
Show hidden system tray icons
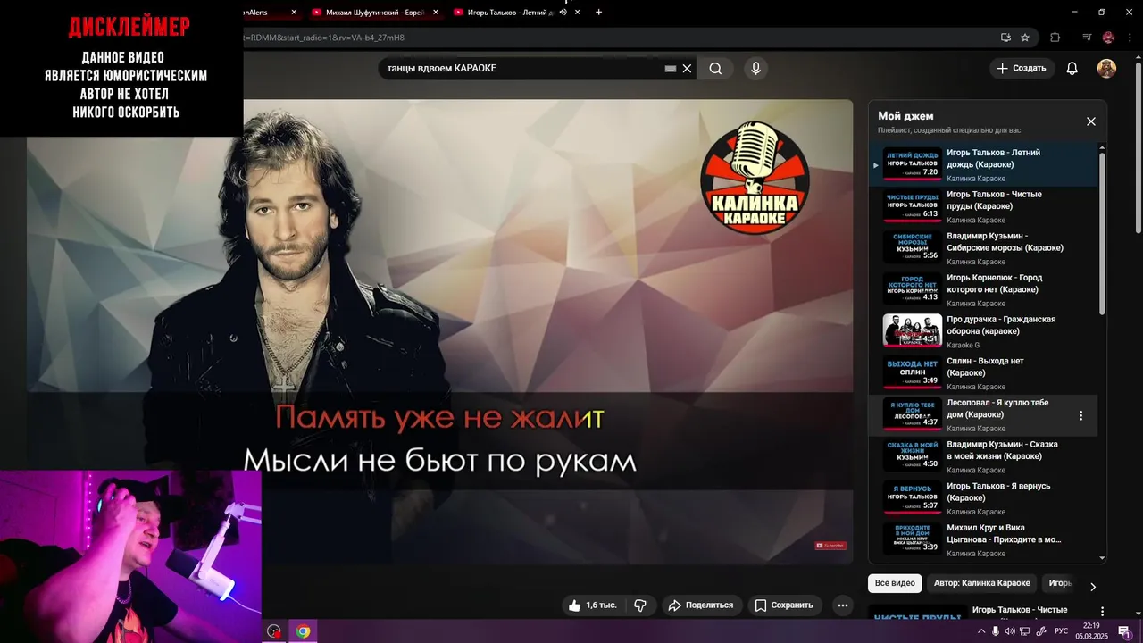click(981, 631)
